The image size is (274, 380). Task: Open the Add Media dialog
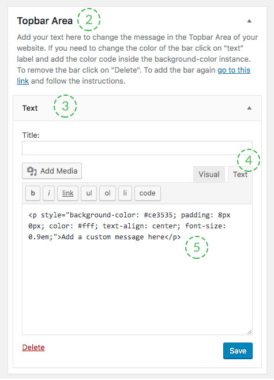[x=52, y=171]
